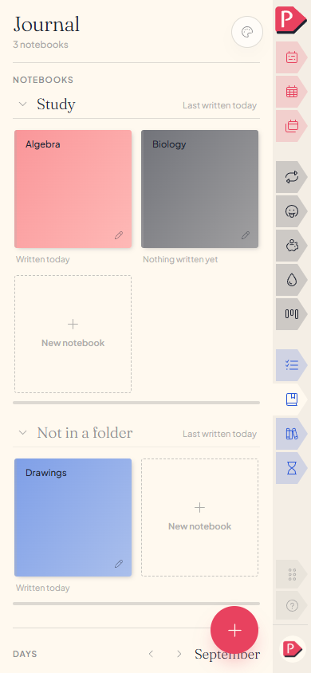This screenshot has width=311, height=673.
Task: Open the water drop tracker icon
Action: [291, 280]
